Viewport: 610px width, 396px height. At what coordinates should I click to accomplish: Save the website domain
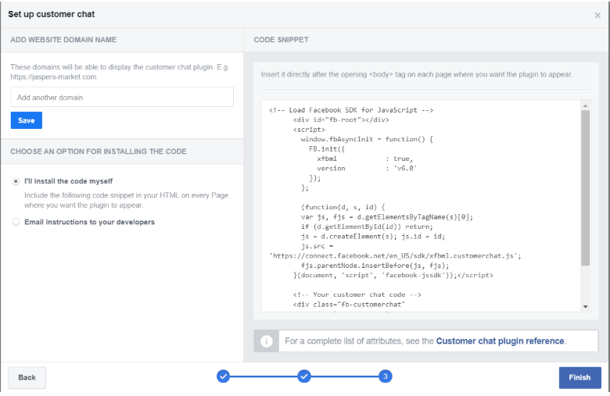point(27,120)
